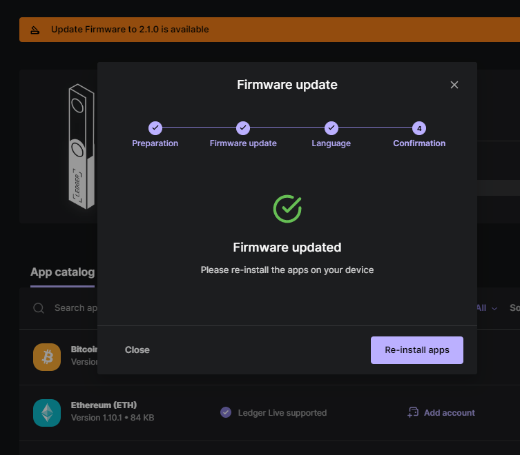Click the Ethereum app icon
Image resolution: width=520 pixels, height=455 pixels.
(47, 412)
